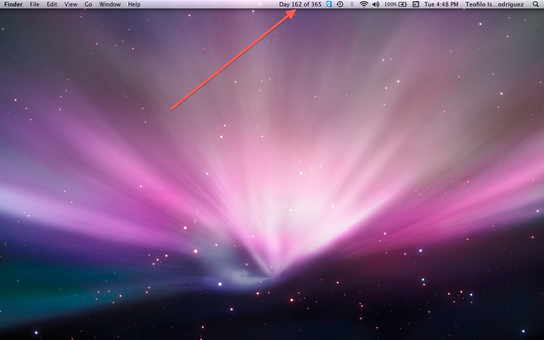
Task: Open the Window menu
Action: point(110,4)
